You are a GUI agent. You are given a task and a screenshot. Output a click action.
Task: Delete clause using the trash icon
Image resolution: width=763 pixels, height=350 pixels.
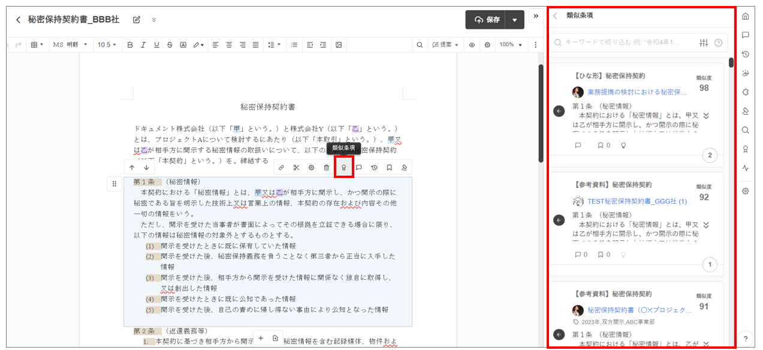point(326,168)
